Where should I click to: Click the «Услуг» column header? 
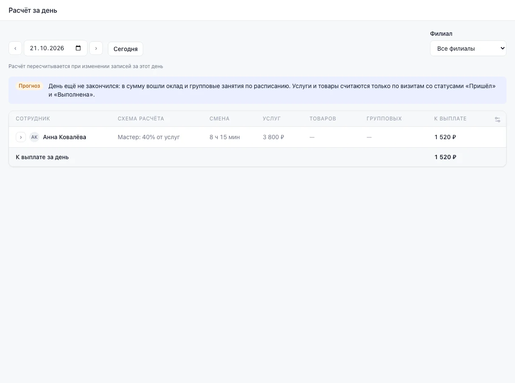[272, 119]
